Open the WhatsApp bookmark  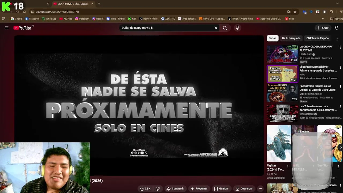click(x=49, y=19)
